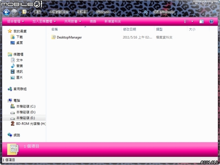Click the drive icon for D:
The width and height of the screenshot is (220, 165).
13,113
